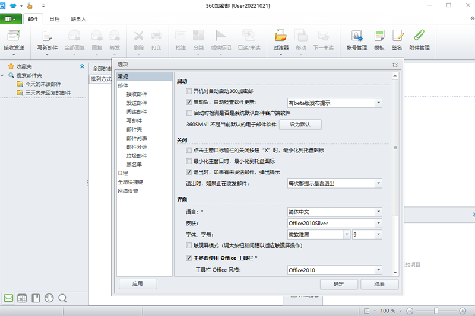Open the 微软雅黑 font dropdown
Image resolution: width=475 pixels, height=316 pixels.
(x=347, y=234)
